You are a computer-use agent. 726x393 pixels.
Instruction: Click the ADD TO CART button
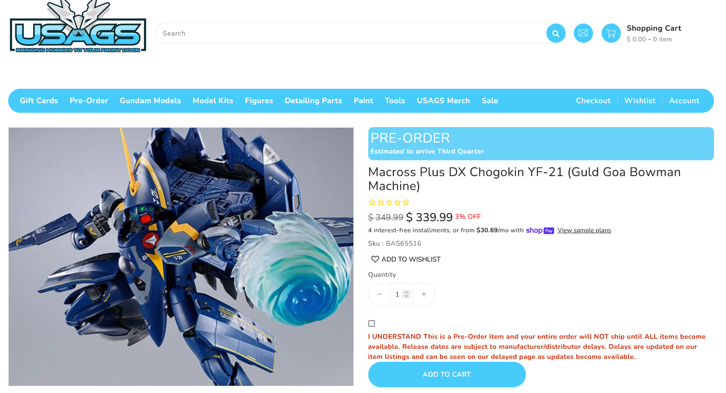point(447,374)
